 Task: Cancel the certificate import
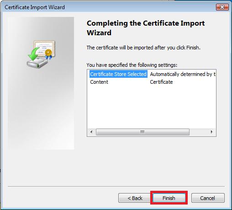tap(208, 198)
